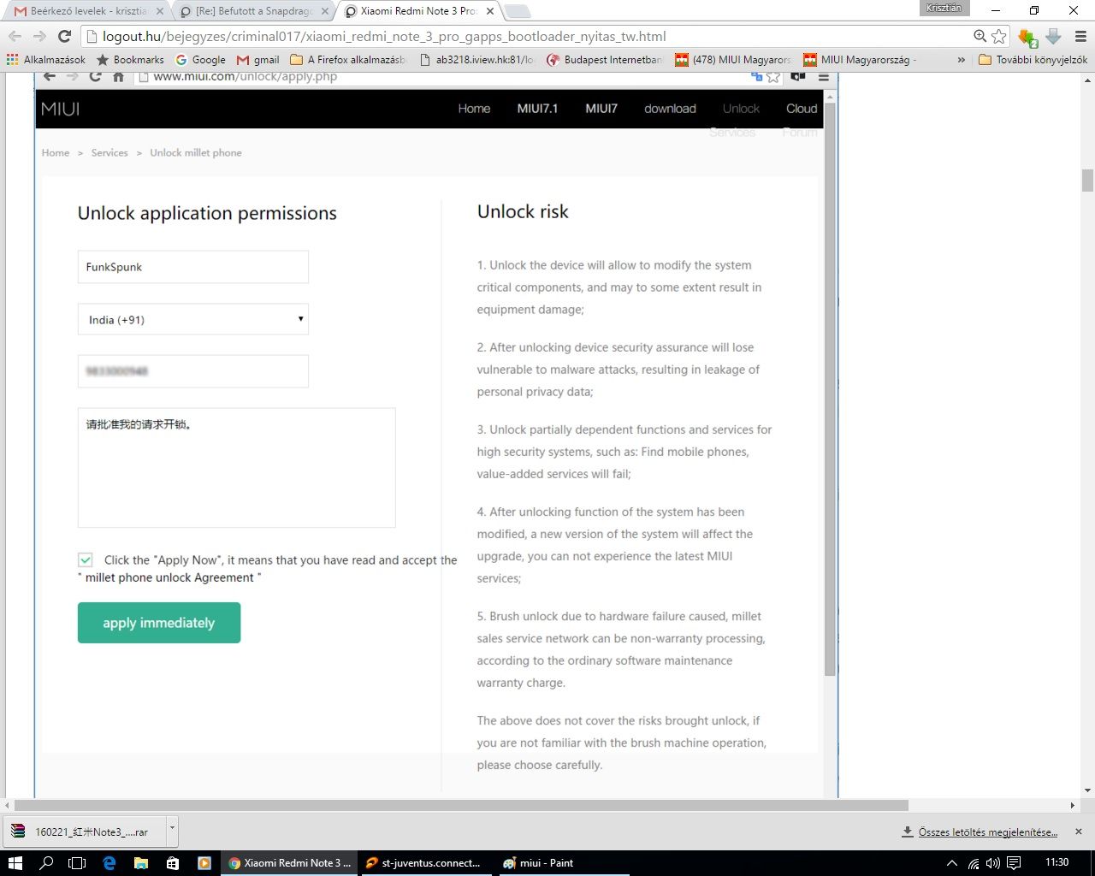This screenshot has height=876, width=1095.
Task: Click the download arrow extension icon
Action: pyautogui.click(x=1054, y=36)
